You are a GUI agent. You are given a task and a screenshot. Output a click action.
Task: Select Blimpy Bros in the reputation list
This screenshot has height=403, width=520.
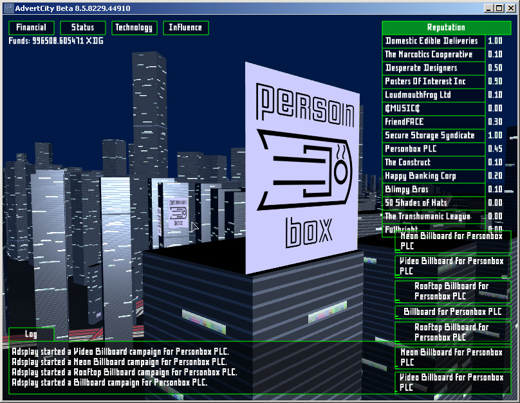[433, 189]
